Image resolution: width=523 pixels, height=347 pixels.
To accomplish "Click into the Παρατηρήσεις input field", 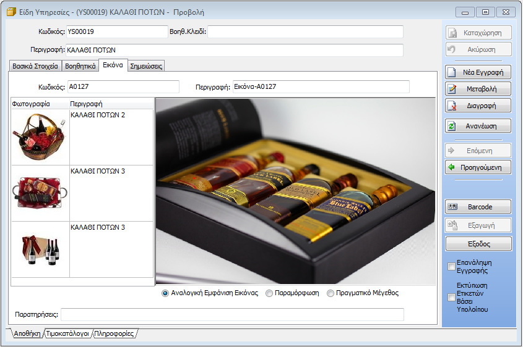I will pyautogui.click(x=232, y=314).
